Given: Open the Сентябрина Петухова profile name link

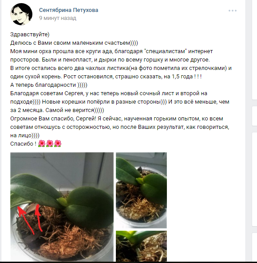Looking at the screenshot, I should (69, 10).
